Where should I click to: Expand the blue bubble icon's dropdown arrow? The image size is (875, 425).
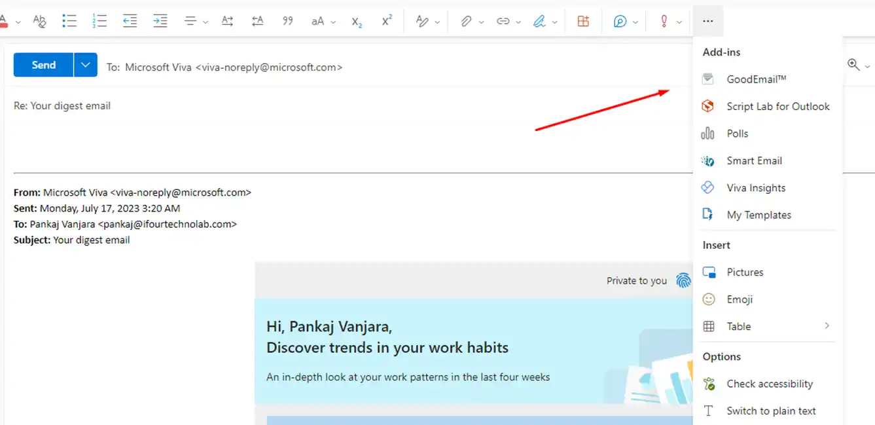coord(635,22)
